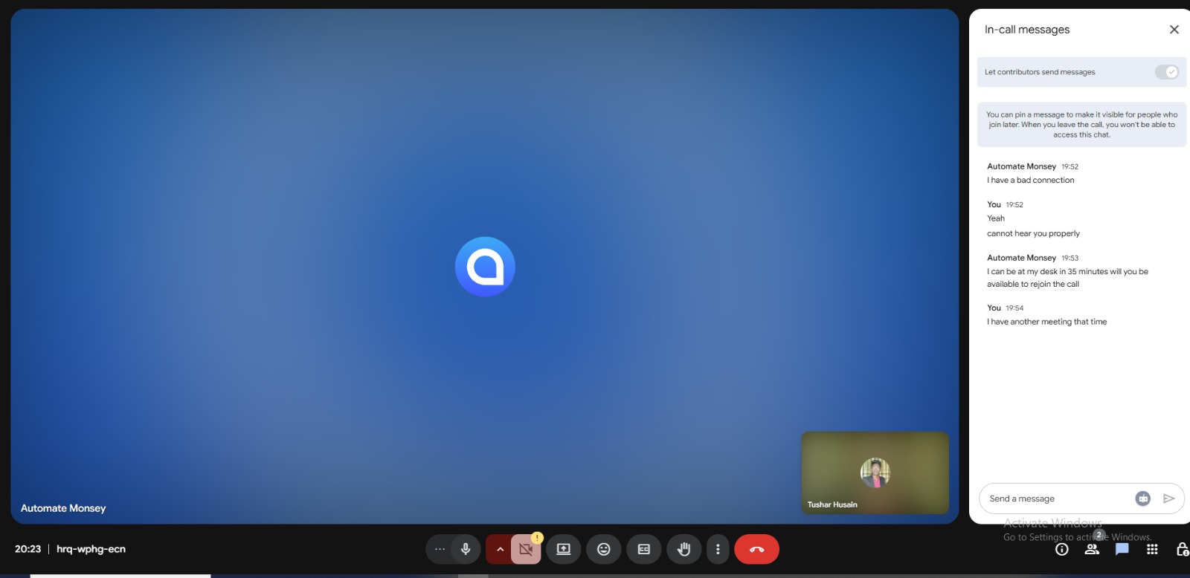Toggle Let contributors send messages switch
The image size is (1190, 578).
point(1166,72)
